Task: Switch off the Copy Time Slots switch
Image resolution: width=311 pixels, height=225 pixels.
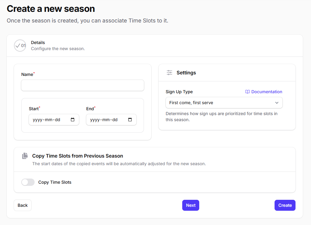Action: (28, 182)
